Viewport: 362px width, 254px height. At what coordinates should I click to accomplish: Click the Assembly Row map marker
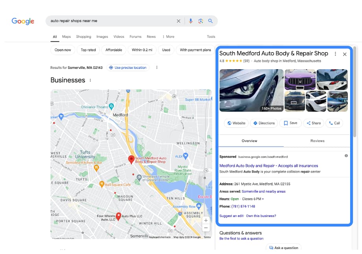(199, 206)
